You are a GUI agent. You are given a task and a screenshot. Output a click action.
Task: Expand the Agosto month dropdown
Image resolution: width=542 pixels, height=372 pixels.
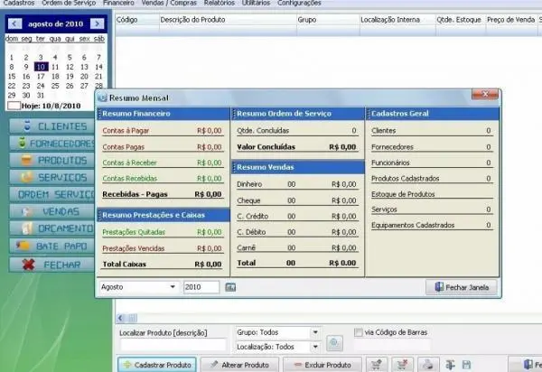(172, 287)
